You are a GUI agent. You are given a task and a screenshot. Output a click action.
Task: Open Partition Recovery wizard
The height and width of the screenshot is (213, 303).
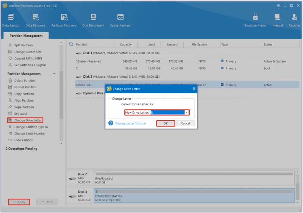64,20
